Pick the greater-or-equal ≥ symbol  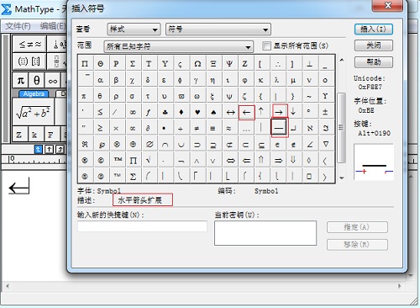pyautogui.click(x=100, y=128)
